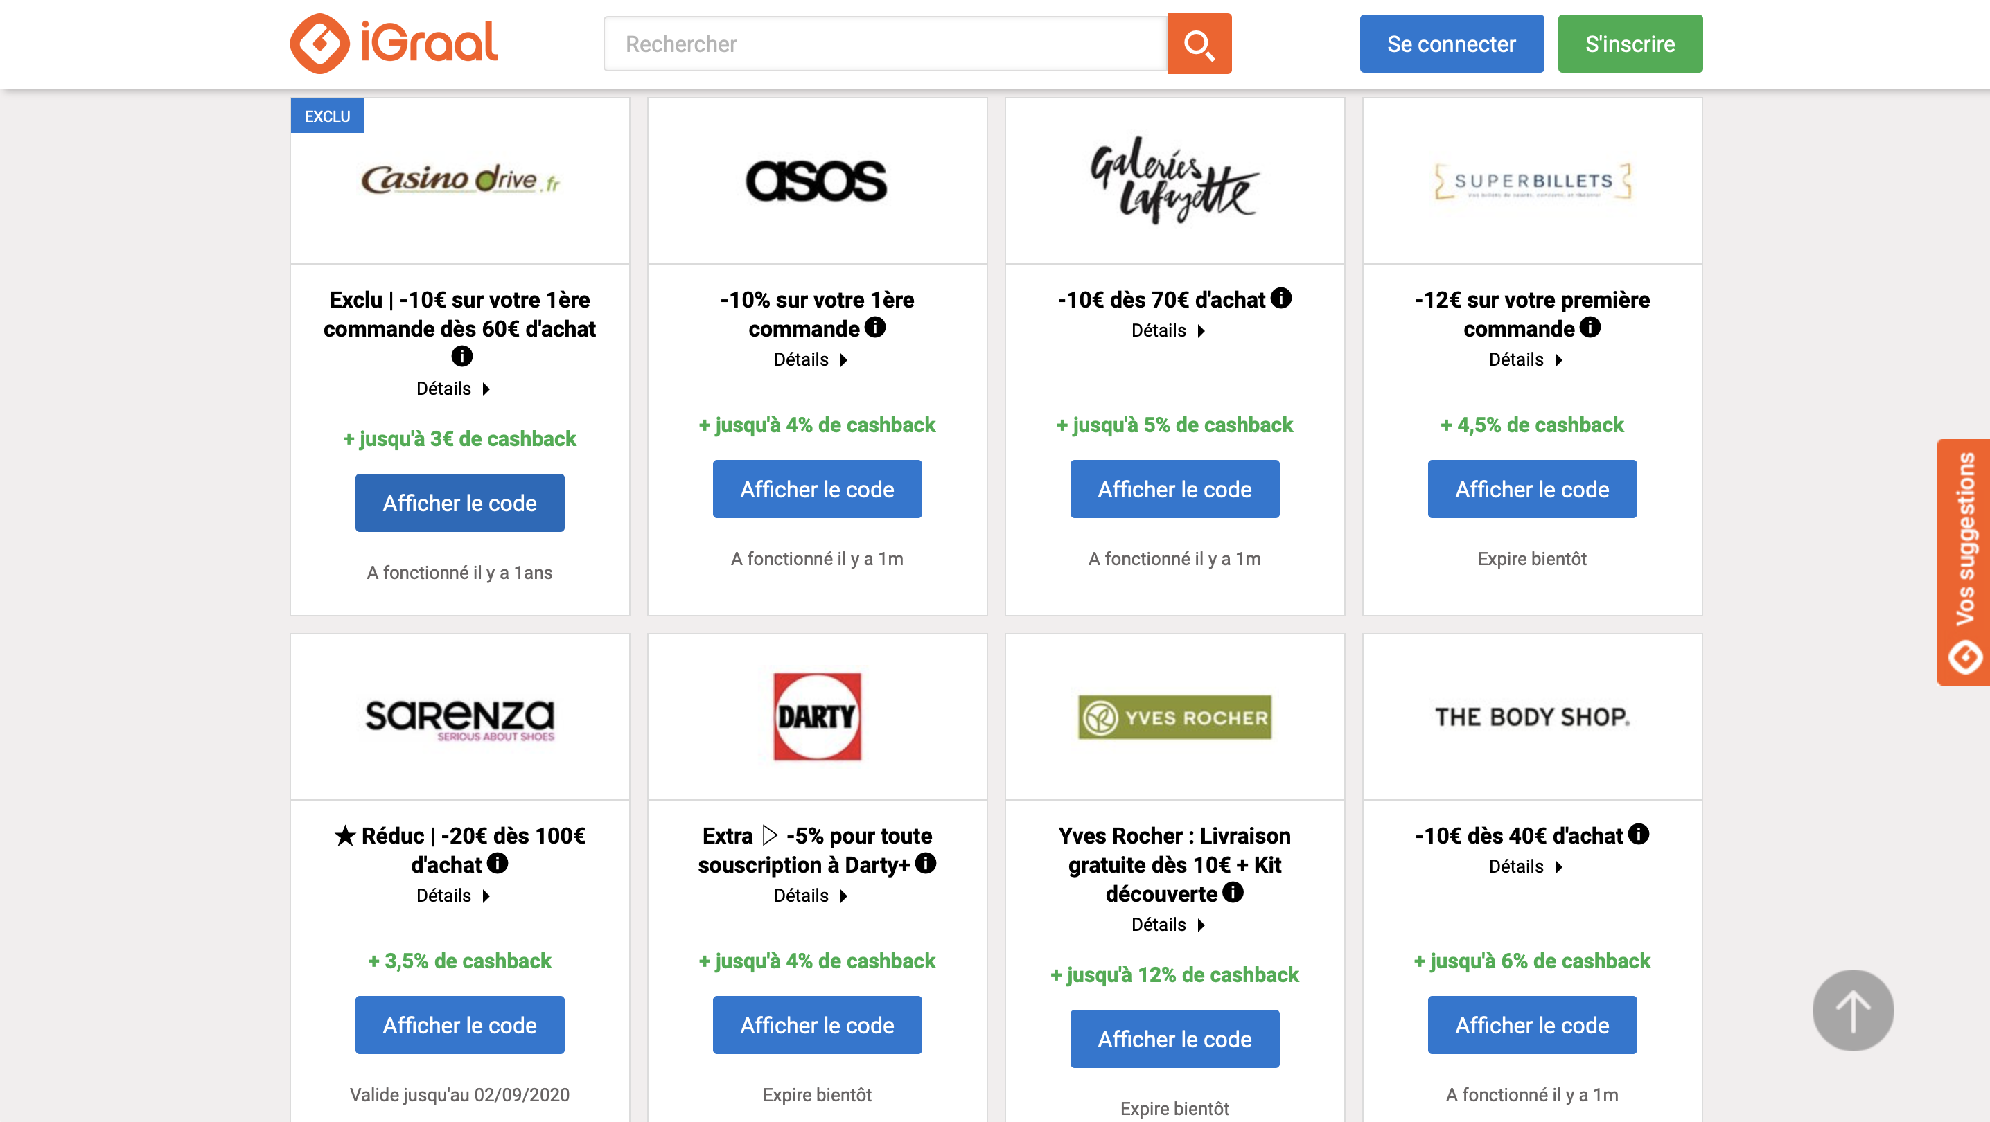Click info icon on Darty+ subscription deal

[926, 864]
